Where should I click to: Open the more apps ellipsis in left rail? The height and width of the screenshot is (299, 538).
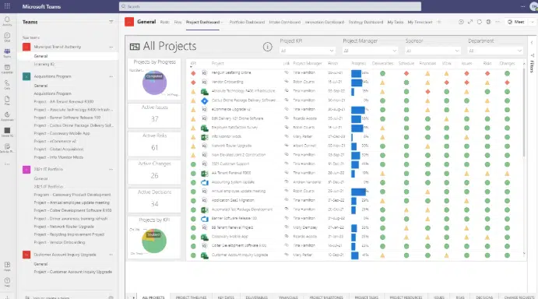[7, 164]
